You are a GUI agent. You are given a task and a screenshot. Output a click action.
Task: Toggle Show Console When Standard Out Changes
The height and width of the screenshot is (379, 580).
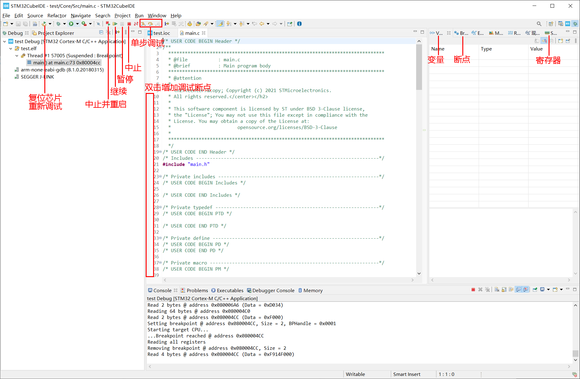tap(519, 289)
